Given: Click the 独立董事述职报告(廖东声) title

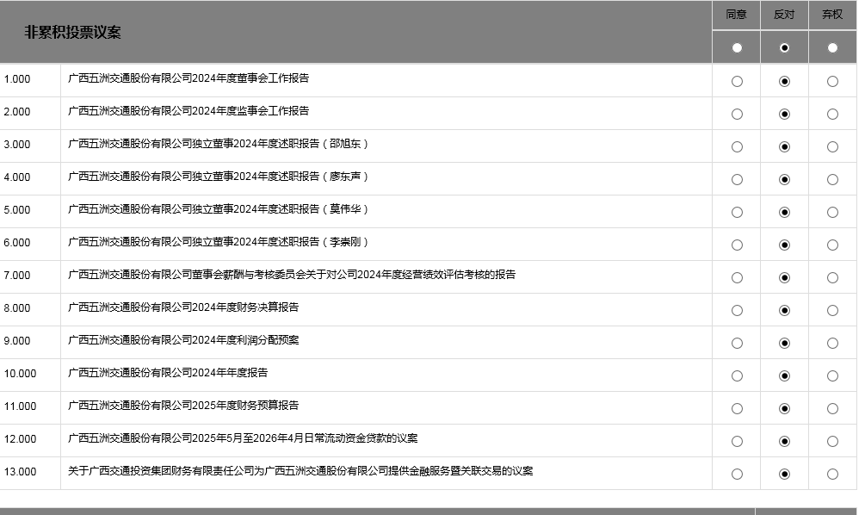Looking at the screenshot, I should coord(218,177).
